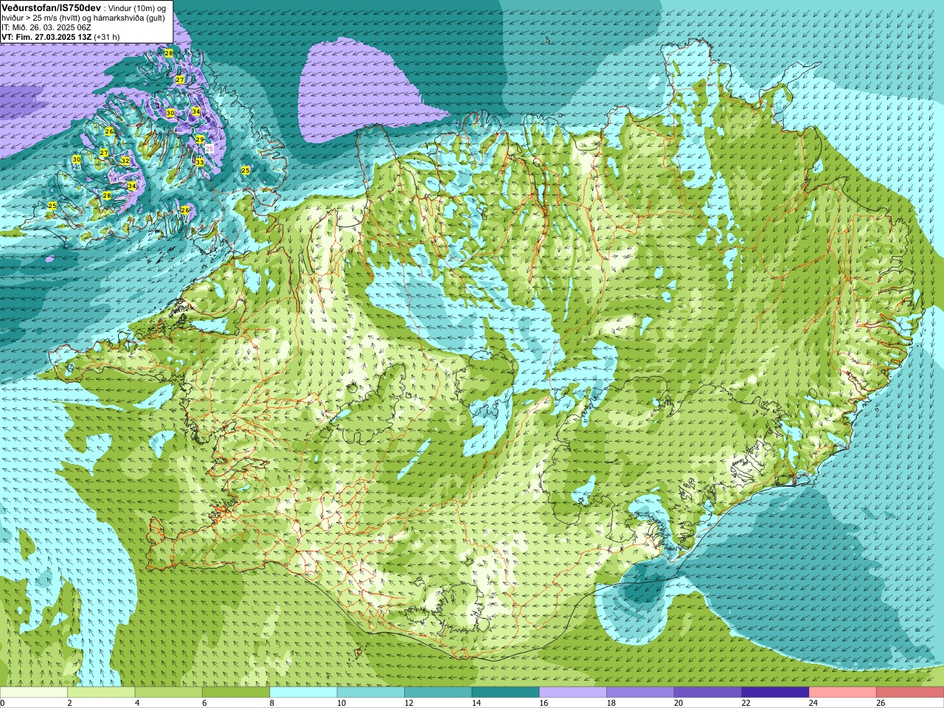Viewport: 944px width, 708px height.
Task: Select the yellow 32 gust label
Action: tap(125, 161)
